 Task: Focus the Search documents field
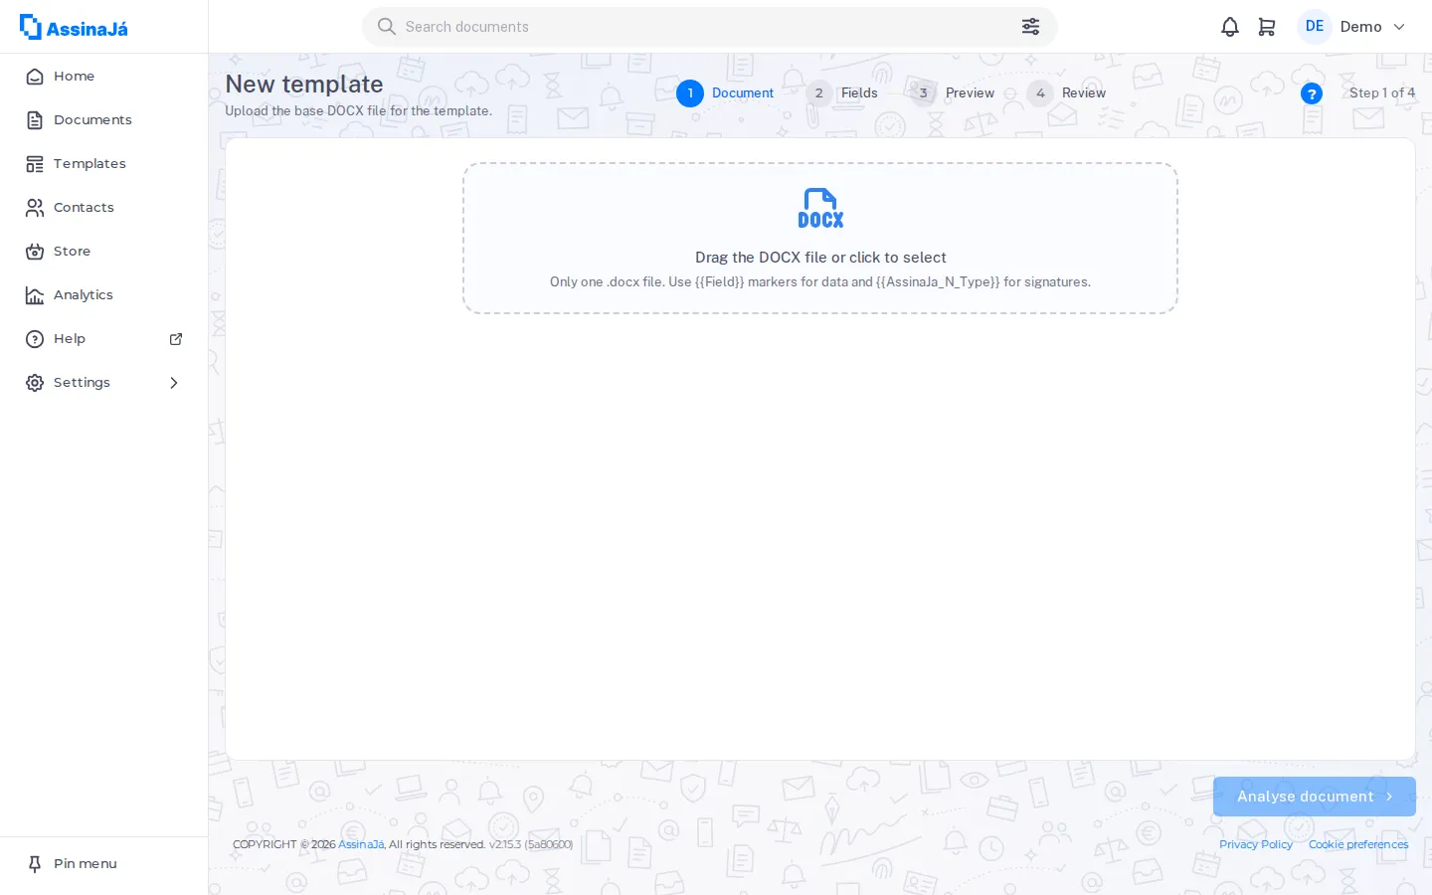tap(709, 27)
